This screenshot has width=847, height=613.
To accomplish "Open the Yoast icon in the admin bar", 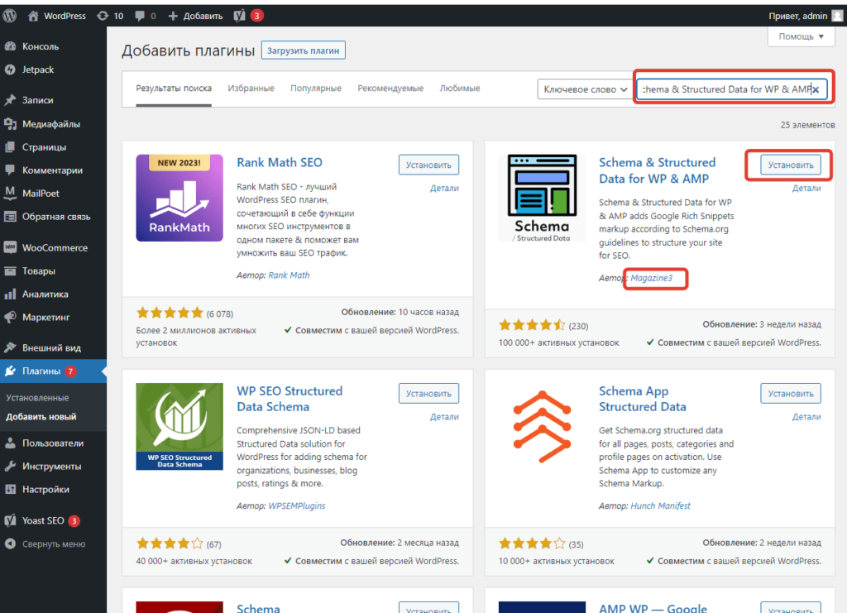I will pos(239,16).
